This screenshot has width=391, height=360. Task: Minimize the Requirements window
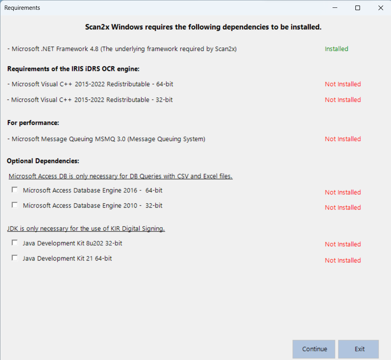click(x=335, y=8)
